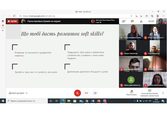
Task: Open the three-dot more options menu
Action: 163,93
